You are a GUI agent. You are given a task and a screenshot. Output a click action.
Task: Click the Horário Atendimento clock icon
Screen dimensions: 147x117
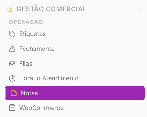pyautogui.click(x=12, y=78)
